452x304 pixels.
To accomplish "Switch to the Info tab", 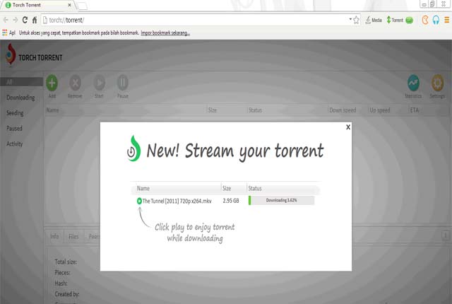I will [x=54, y=237].
